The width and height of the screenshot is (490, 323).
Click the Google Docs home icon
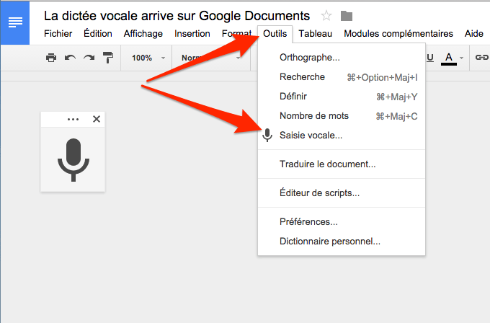[15, 22]
